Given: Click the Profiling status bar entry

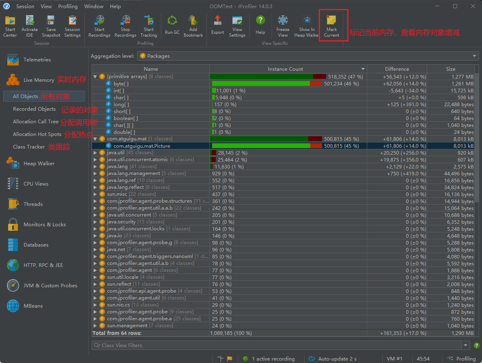Looking at the screenshot, I should click(461, 359).
